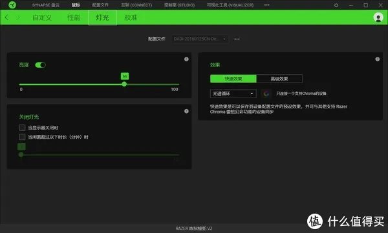Minimize the Synapse window

tap(351, 5)
